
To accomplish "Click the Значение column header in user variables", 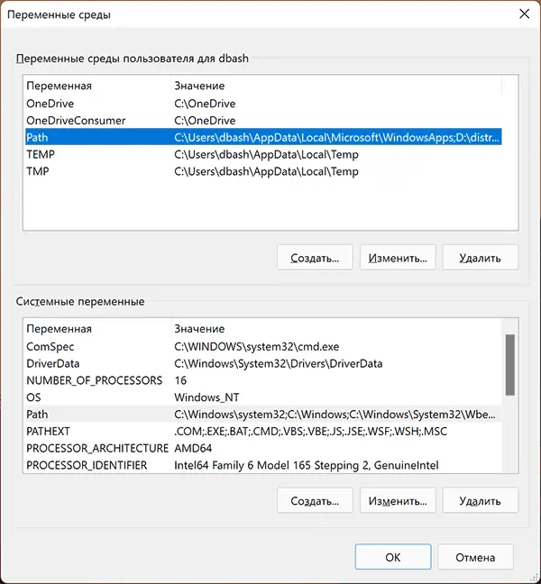I will [x=199, y=86].
